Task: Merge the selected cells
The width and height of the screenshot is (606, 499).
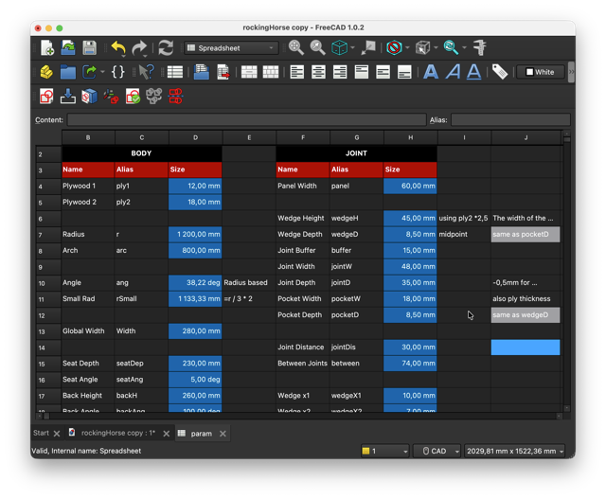Action: [249, 72]
